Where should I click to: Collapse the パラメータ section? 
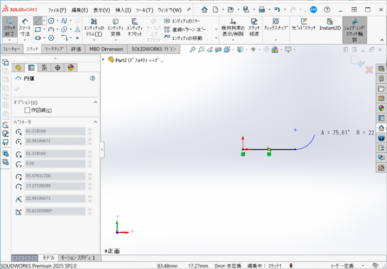[x=95, y=121]
